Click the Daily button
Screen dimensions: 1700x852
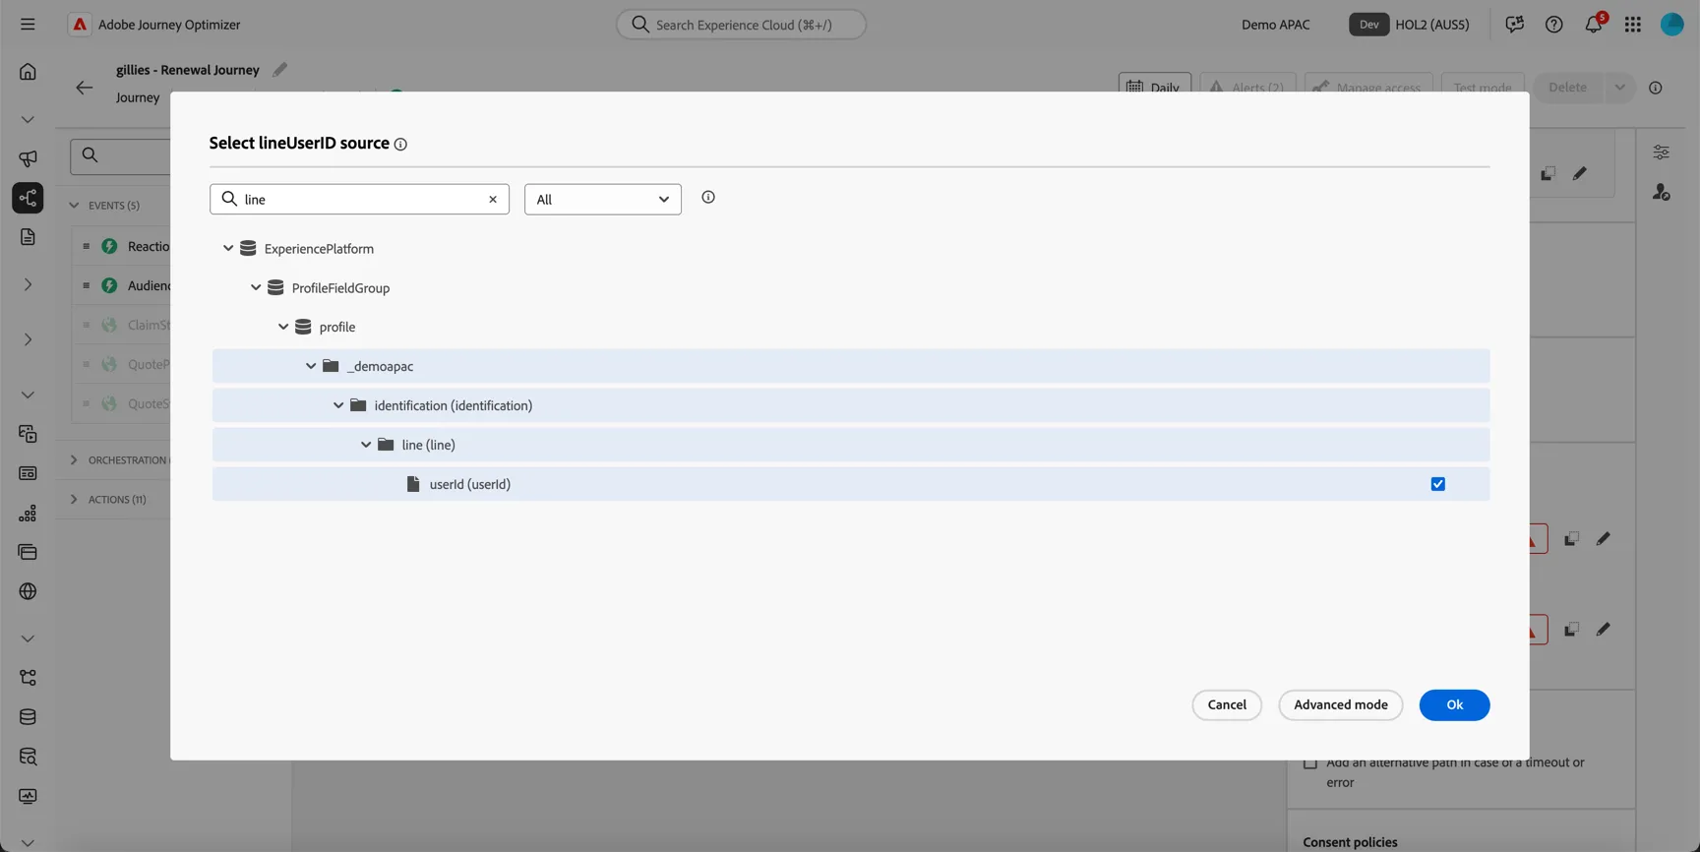(1155, 87)
